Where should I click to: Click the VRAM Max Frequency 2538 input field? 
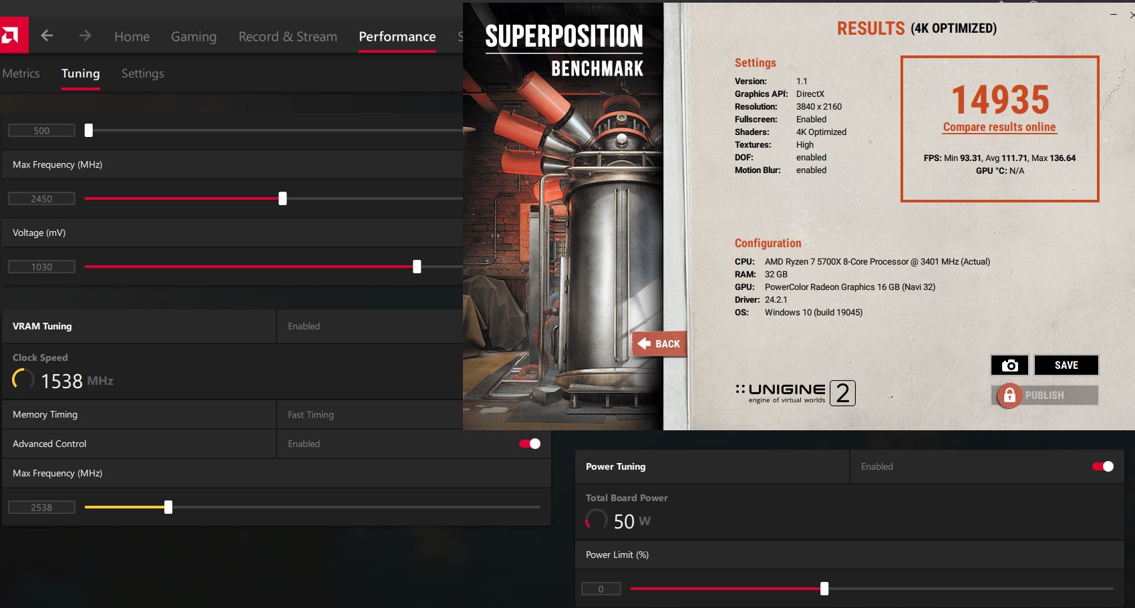click(41, 508)
